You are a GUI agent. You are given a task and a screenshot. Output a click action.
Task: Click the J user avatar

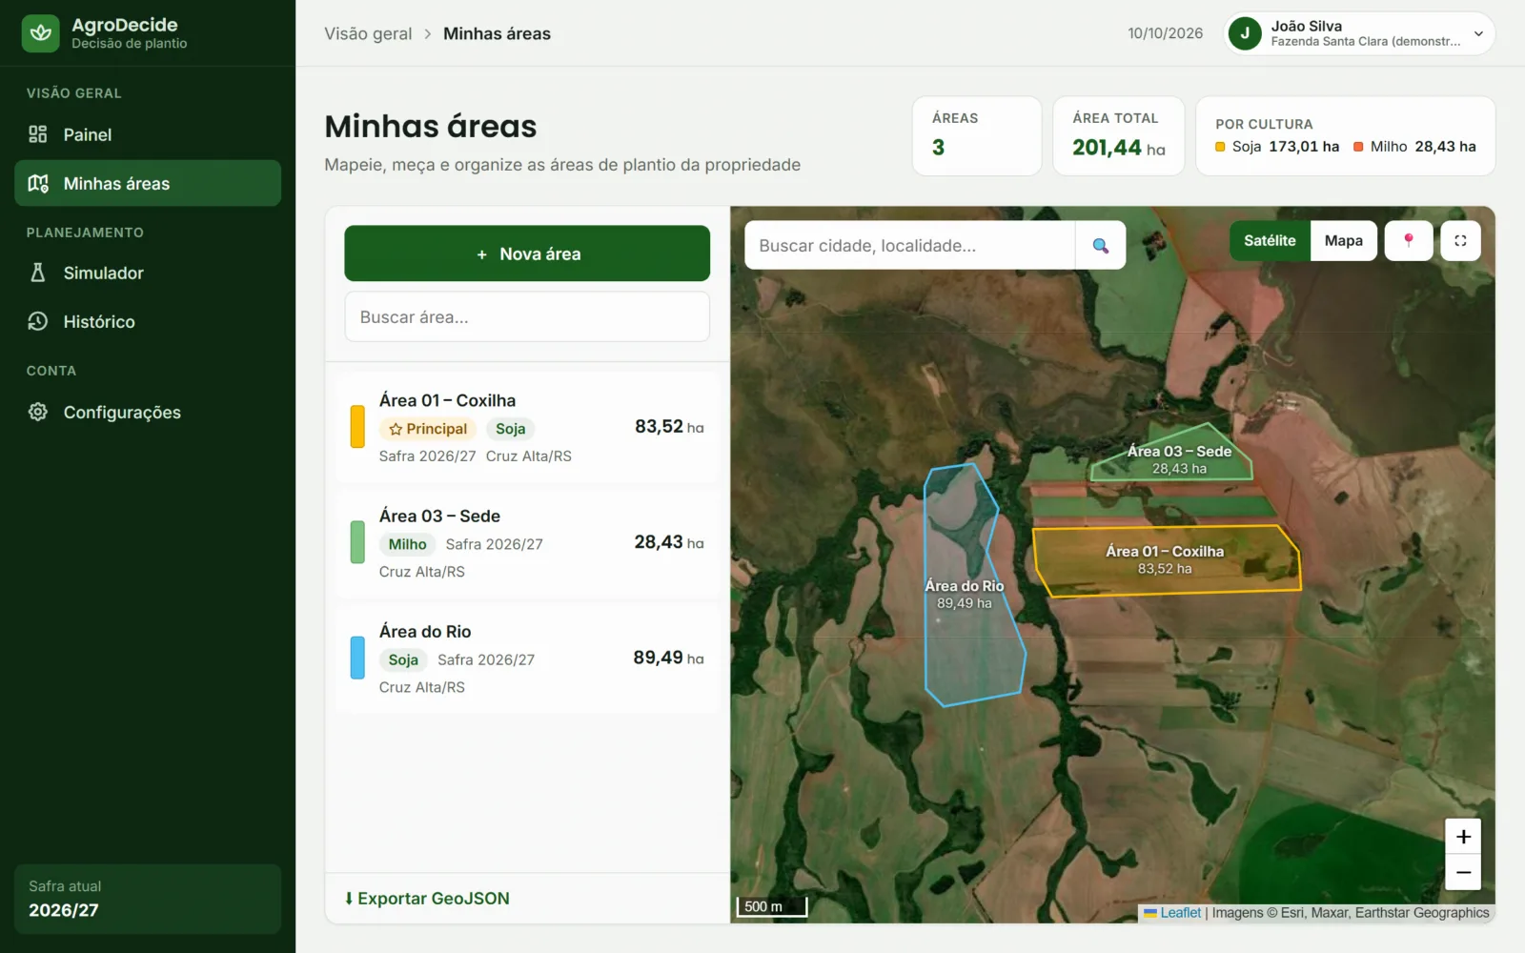(1245, 33)
